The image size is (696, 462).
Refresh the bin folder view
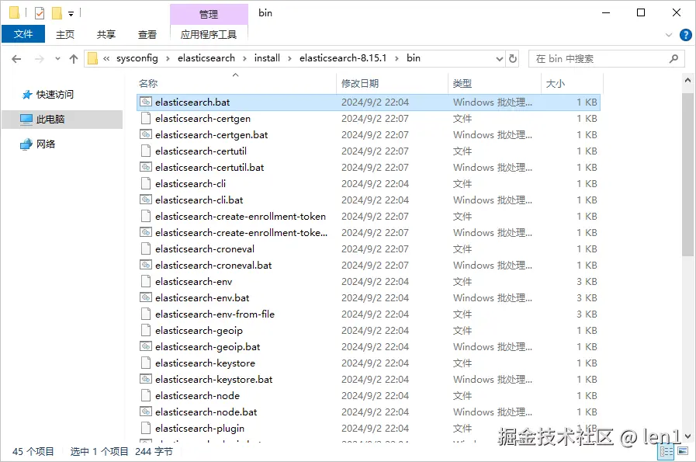pos(513,59)
